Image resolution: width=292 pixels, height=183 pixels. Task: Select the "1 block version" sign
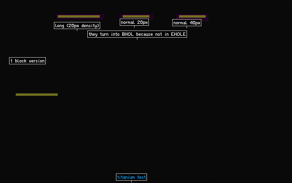pyautogui.click(x=27, y=61)
